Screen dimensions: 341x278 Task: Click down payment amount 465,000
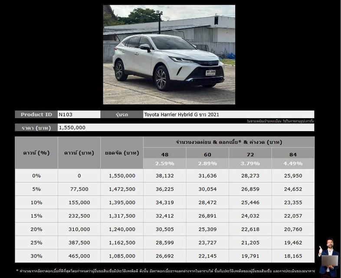tap(79, 256)
